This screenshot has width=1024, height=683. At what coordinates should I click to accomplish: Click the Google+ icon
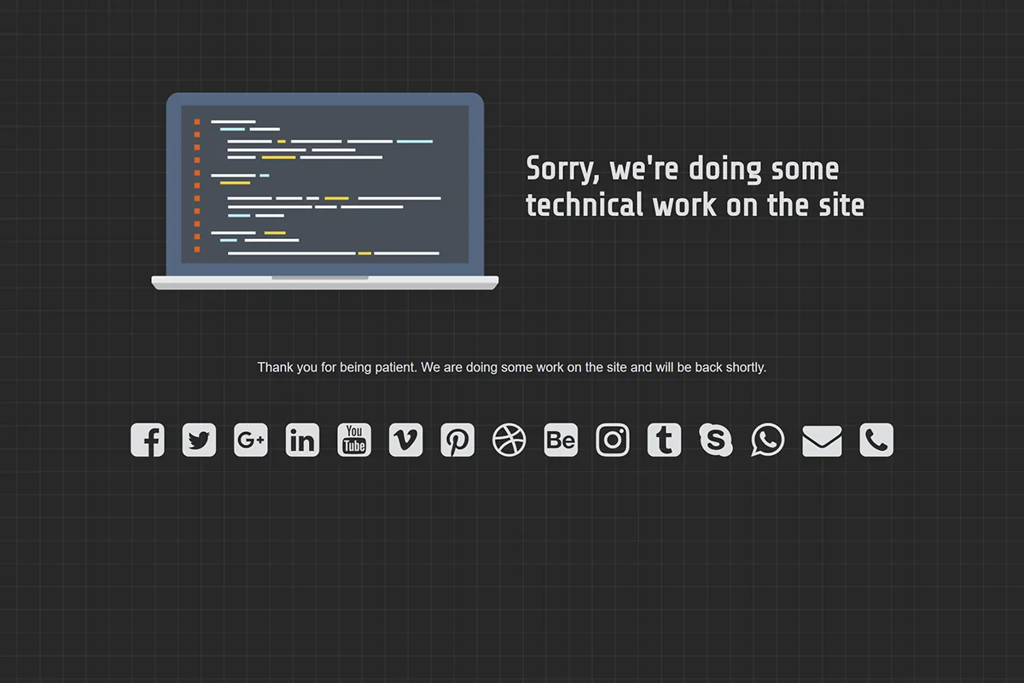pos(250,440)
